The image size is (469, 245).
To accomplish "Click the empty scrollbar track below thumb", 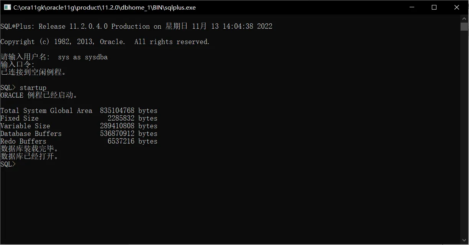I will tap(464, 134).
